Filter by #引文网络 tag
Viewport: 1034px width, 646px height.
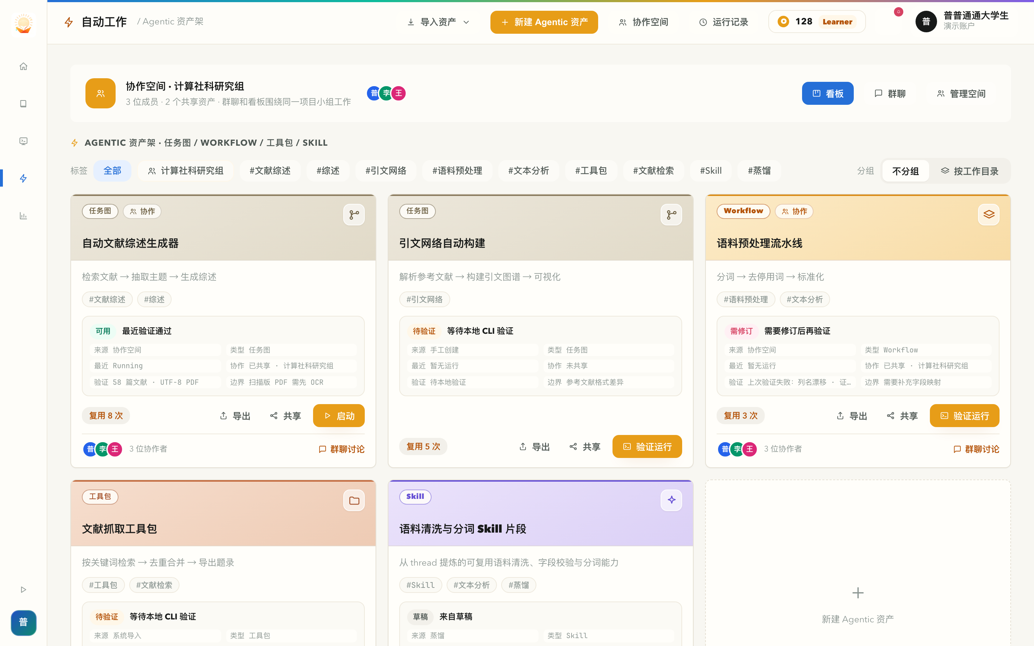(386, 171)
